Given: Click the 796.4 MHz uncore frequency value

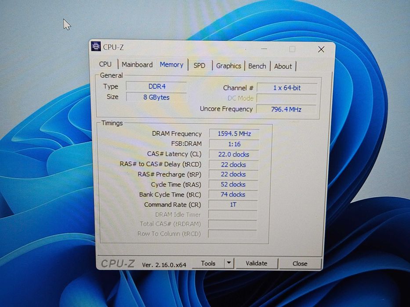Looking at the screenshot, I should pyautogui.click(x=286, y=109).
